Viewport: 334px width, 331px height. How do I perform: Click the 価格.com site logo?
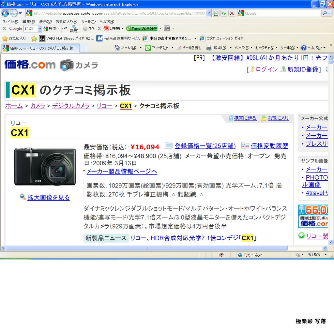[x=30, y=64]
